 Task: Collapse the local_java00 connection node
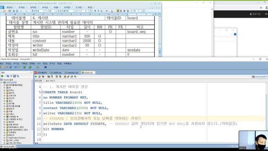coord(2,82)
